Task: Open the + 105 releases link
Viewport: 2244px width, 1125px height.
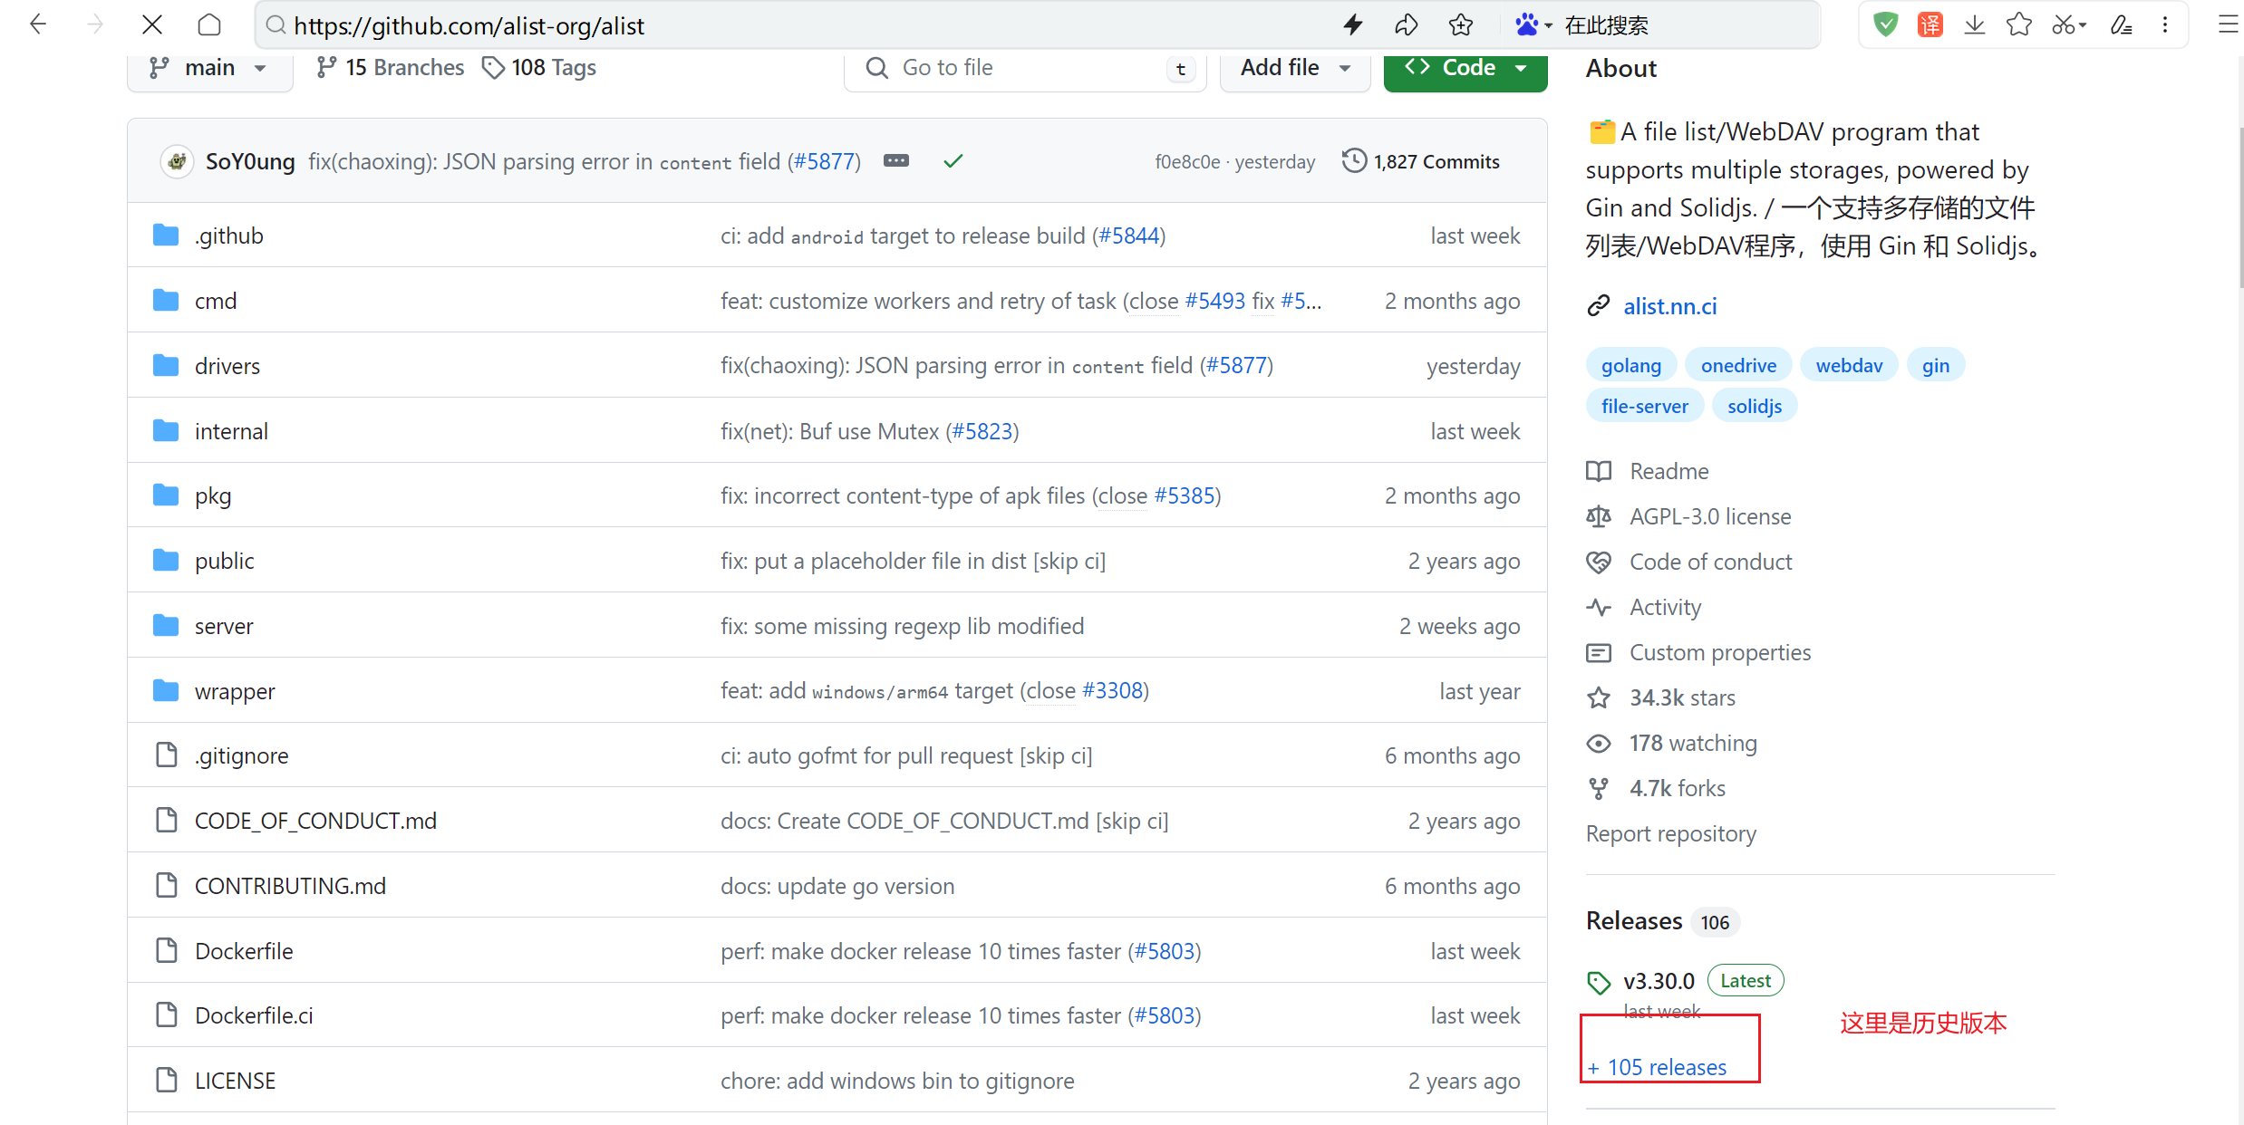Action: 1658,1067
